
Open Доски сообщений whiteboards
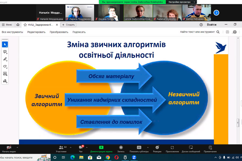[191, 149]
